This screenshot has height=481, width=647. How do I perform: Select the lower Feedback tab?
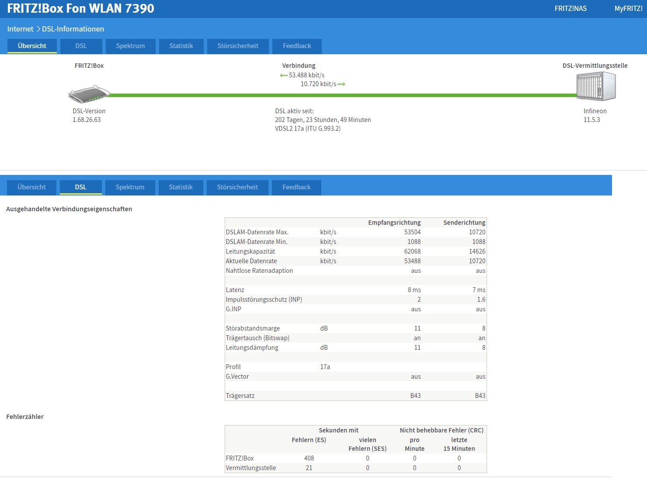coord(296,187)
